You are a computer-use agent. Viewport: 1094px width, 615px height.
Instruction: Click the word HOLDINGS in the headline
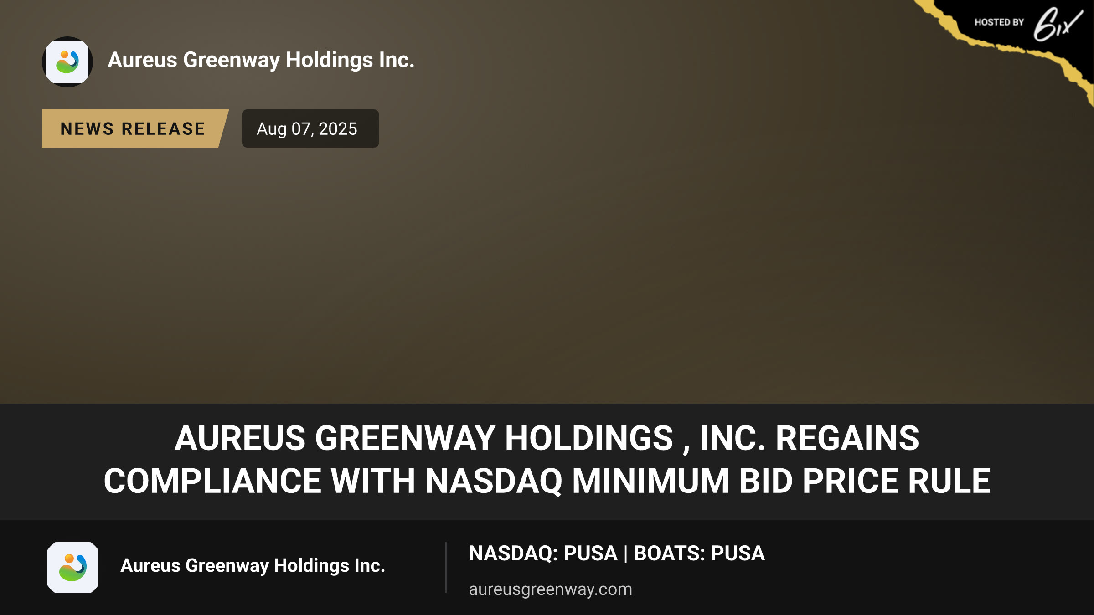tap(589, 438)
